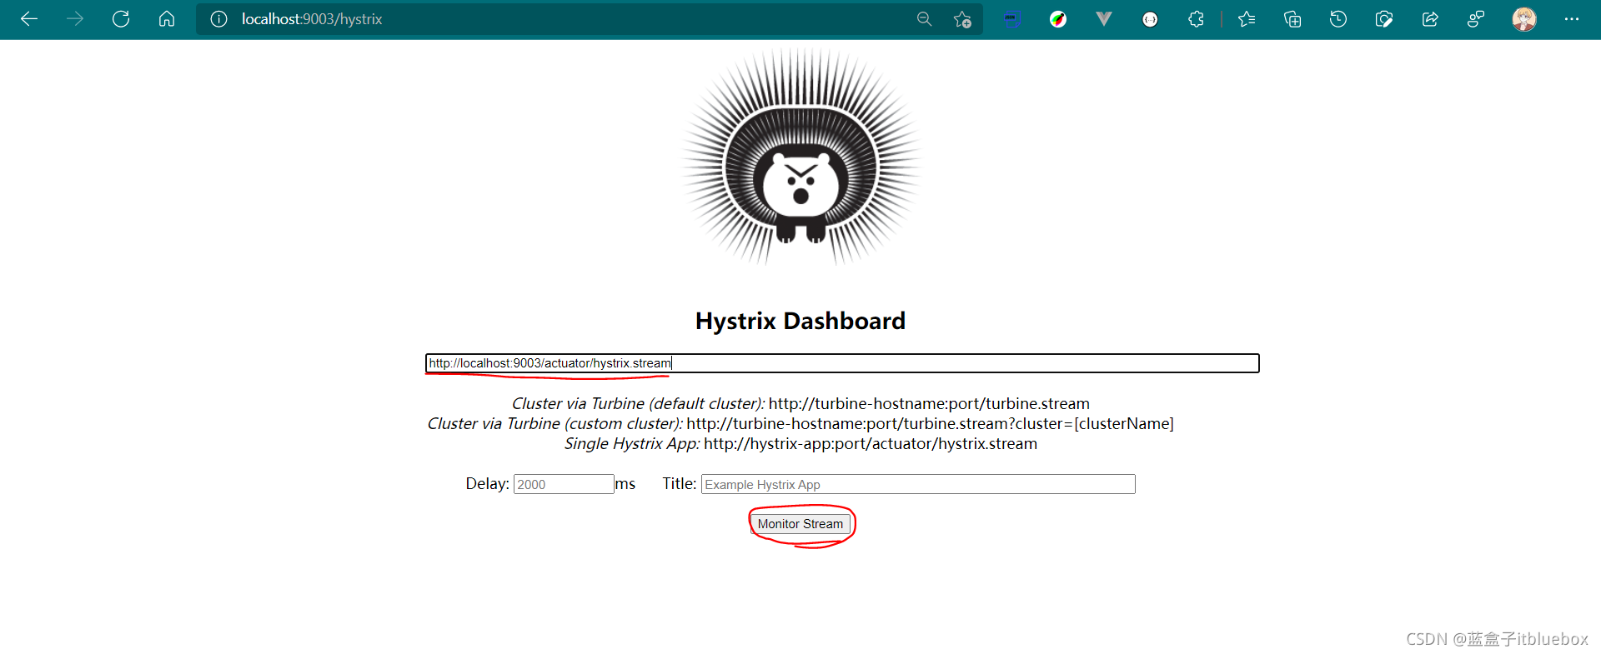The width and height of the screenshot is (1601, 654).
Task: Share this page
Action: tap(1430, 19)
